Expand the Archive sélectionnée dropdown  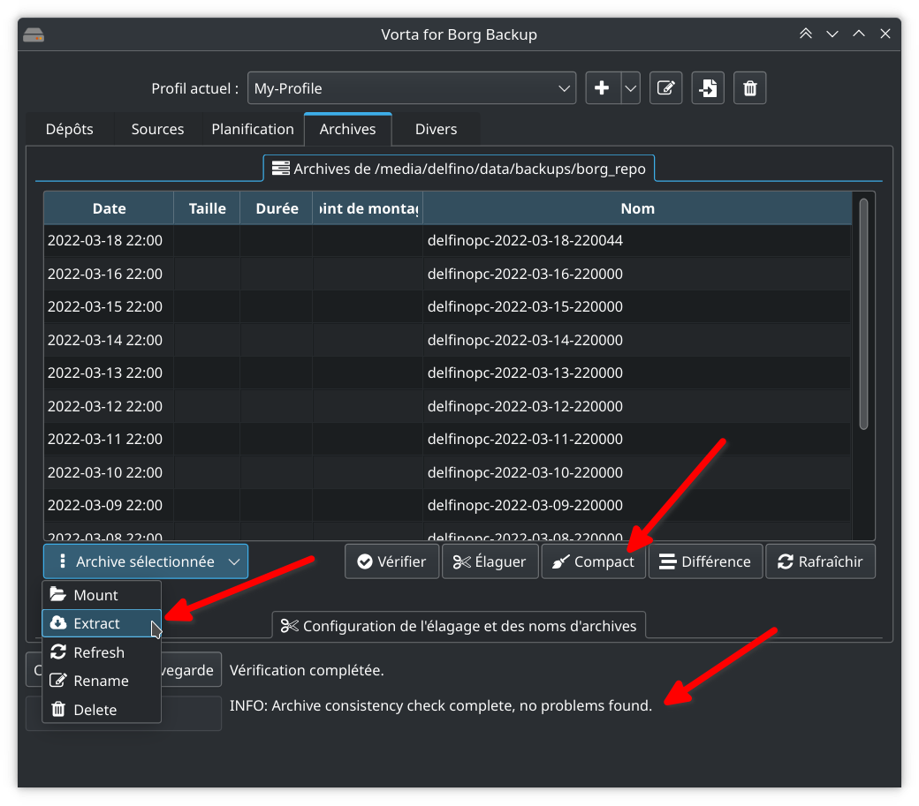tap(145, 561)
